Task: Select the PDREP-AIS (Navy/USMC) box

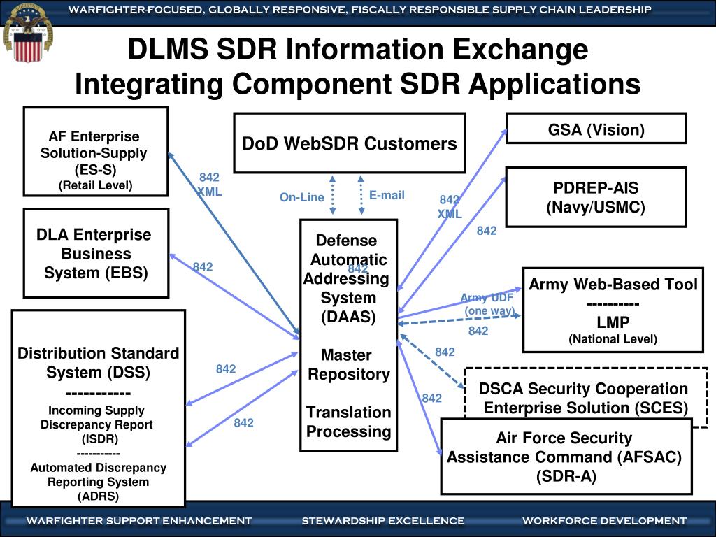Action: pyautogui.click(x=596, y=197)
